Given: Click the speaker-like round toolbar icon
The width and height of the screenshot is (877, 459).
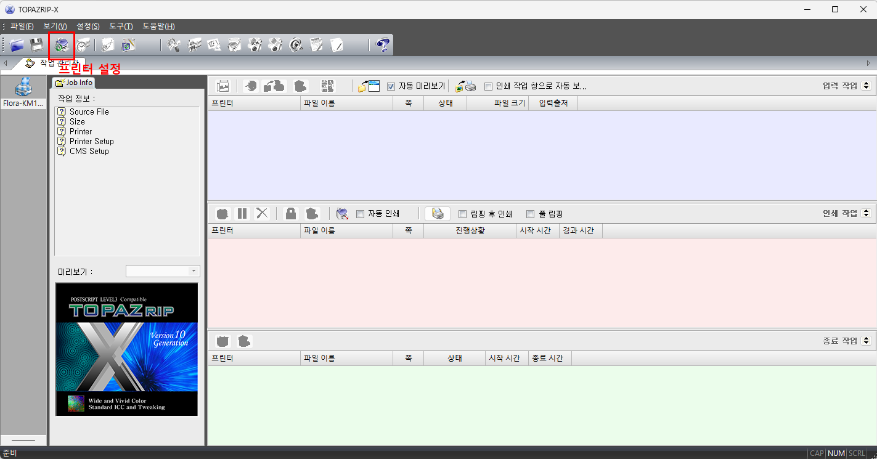Looking at the screenshot, I should 296,45.
